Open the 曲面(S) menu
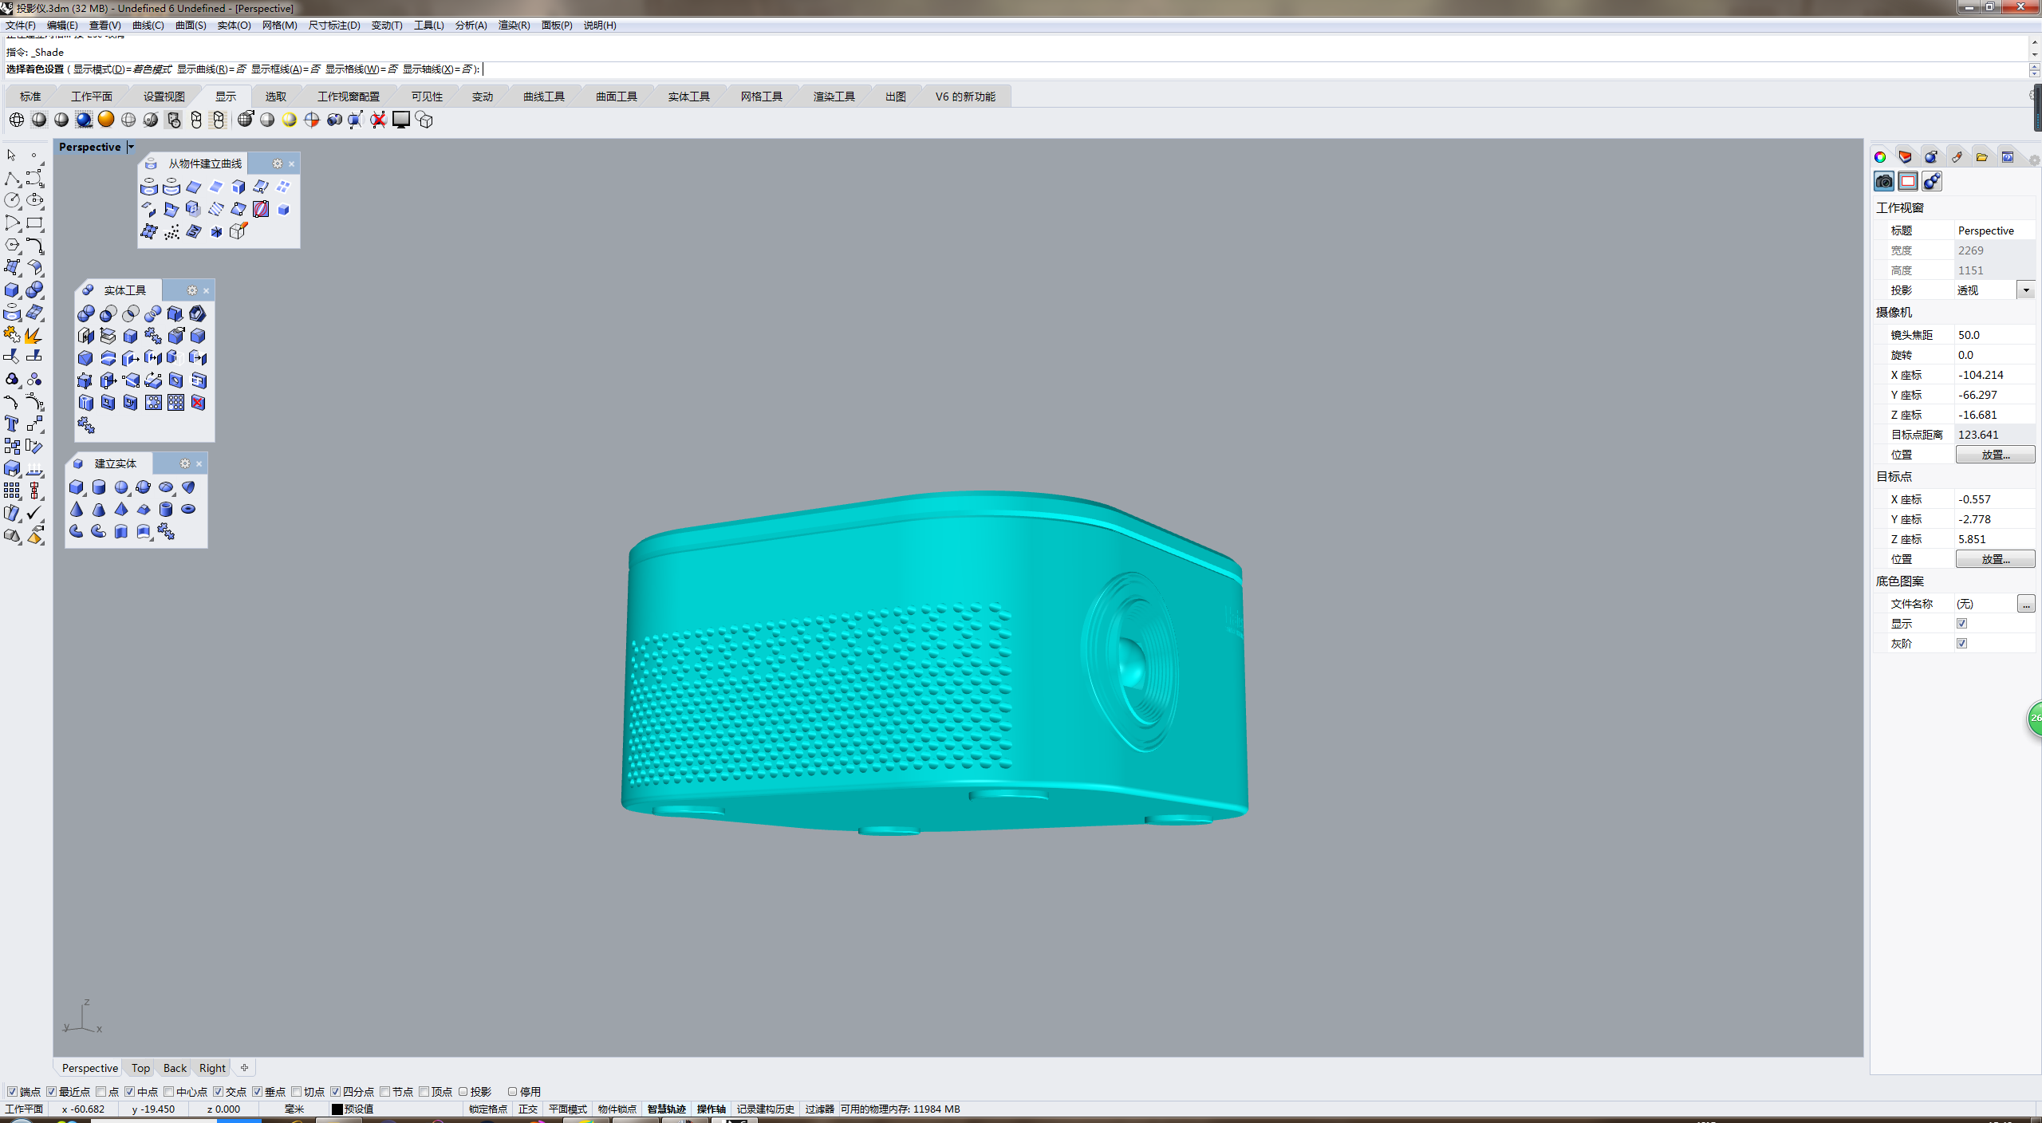The width and height of the screenshot is (2042, 1123). pos(191,25)
